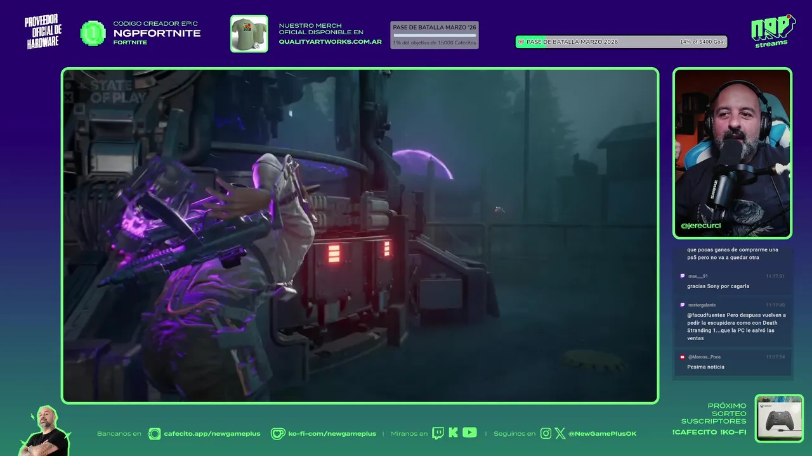
Task: Click the !KO-FI command text
Action: 733,432
